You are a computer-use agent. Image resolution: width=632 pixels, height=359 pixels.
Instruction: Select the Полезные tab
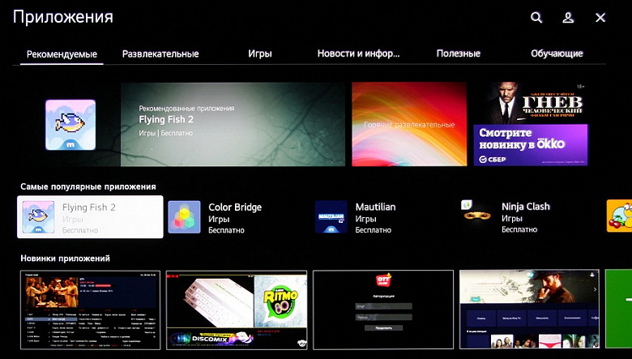(459, 53)
